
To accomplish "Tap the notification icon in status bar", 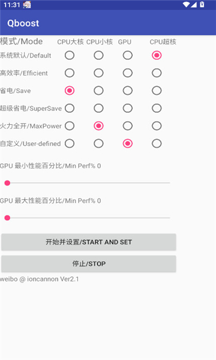I will click(x=27, y=5).
